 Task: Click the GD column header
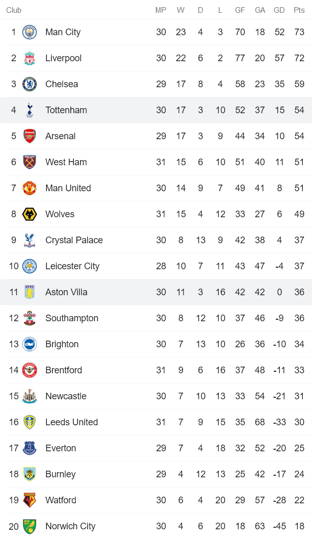pyautogui.click(x=279, y=10)
